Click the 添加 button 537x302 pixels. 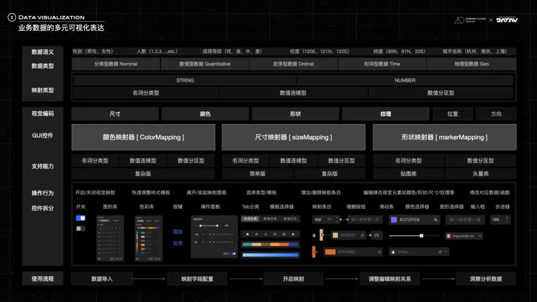tap(178, 232)
